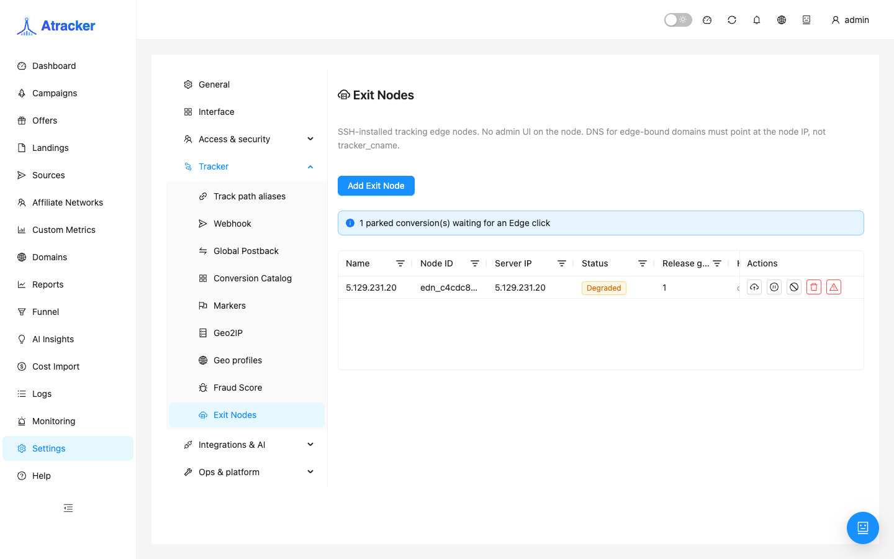Open the Status column filter
This screenshot has height=559, width=894.
pyautogui.click(x=643, y=263)
